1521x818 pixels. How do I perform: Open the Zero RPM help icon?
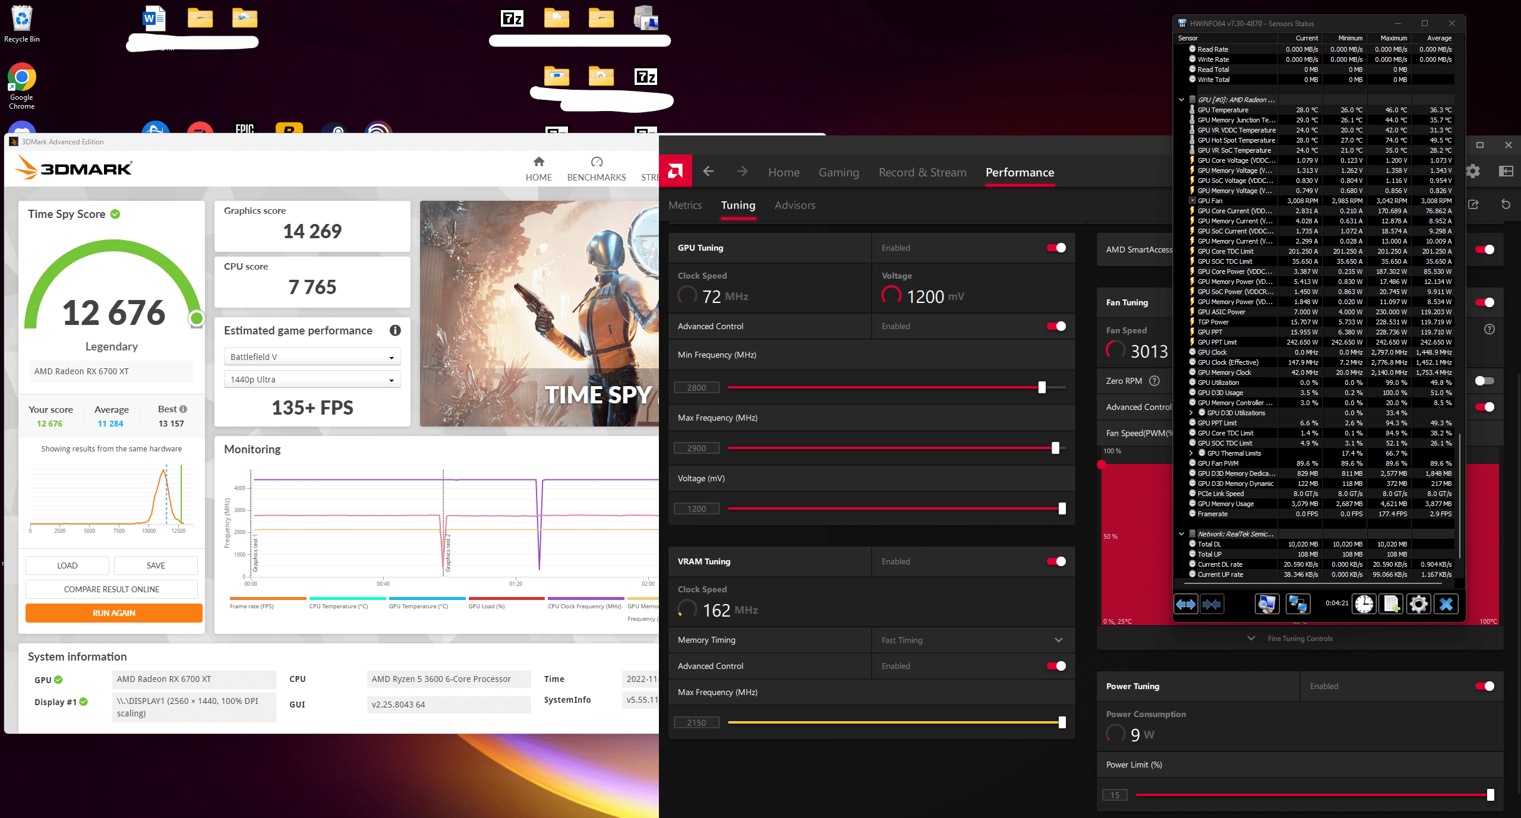[x=1154, y=381]
